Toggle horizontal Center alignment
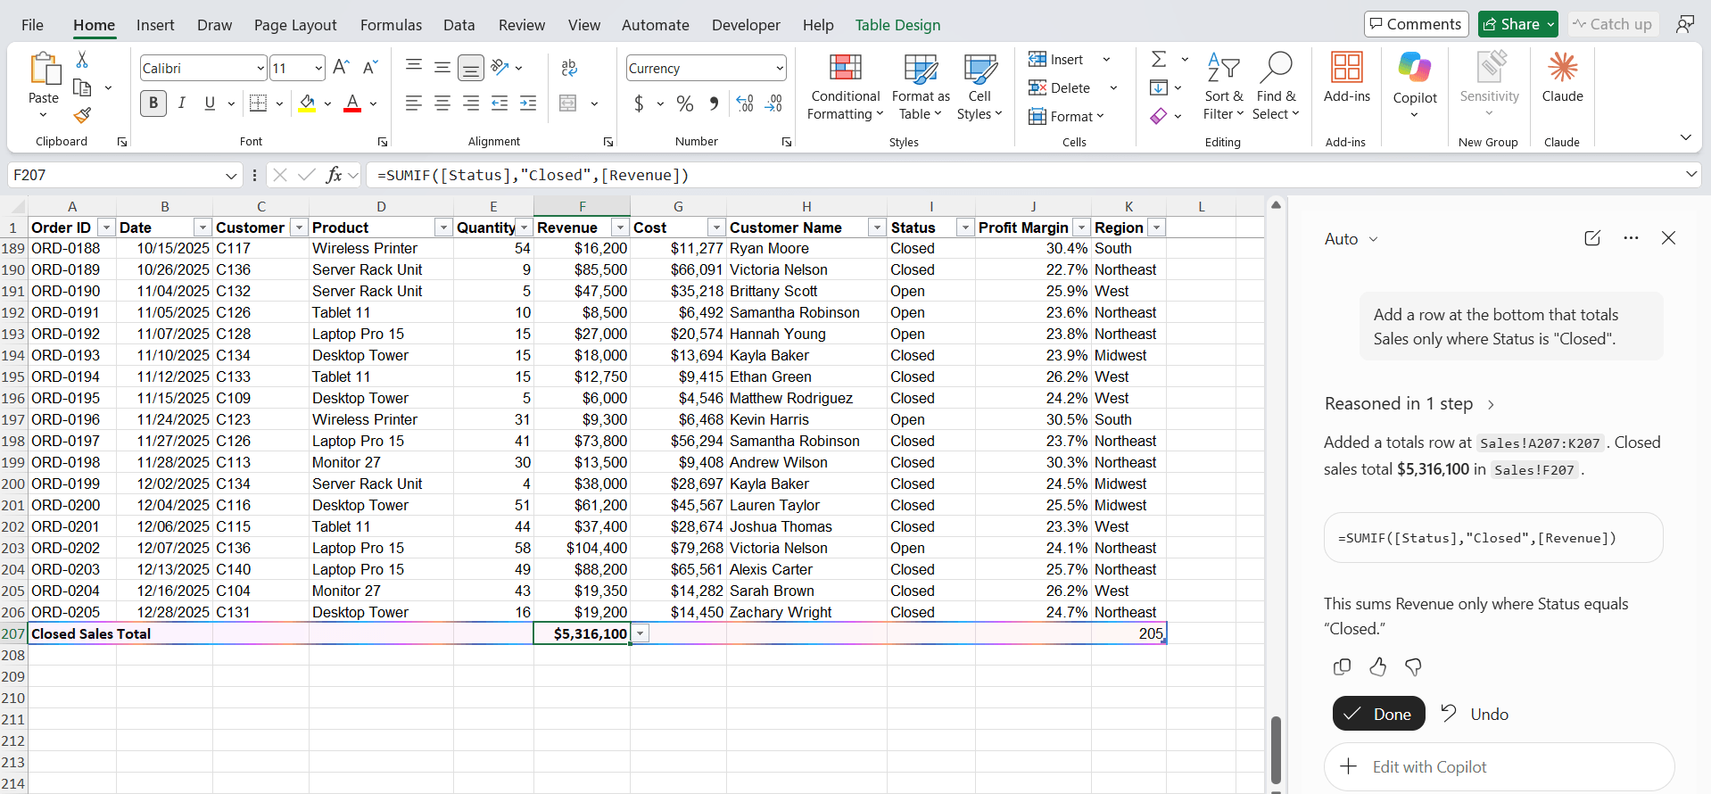1711x794 pixels. [x=442, y=103]
